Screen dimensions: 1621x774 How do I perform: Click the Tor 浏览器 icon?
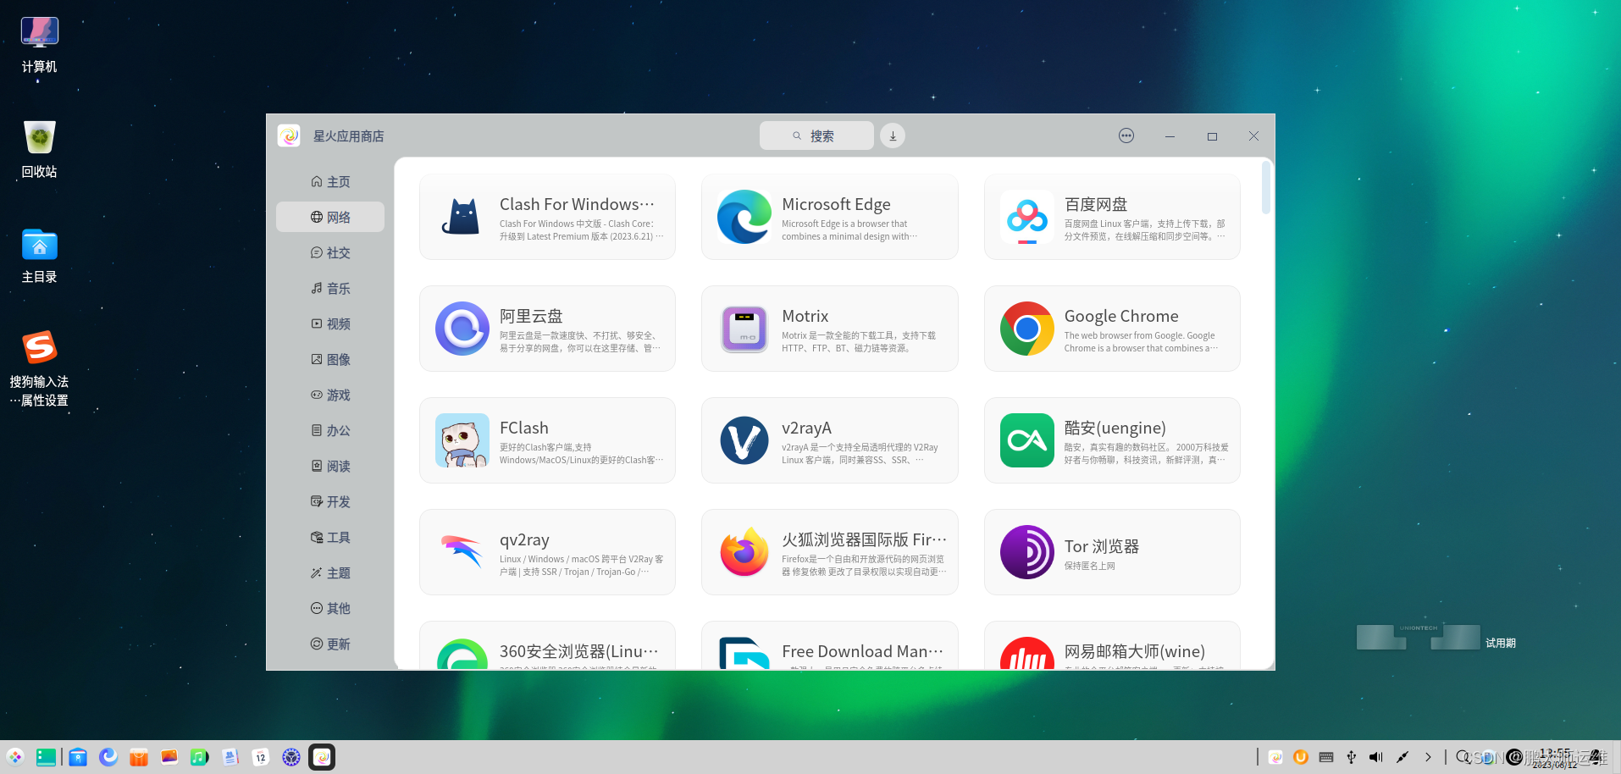pos(1027,552)
